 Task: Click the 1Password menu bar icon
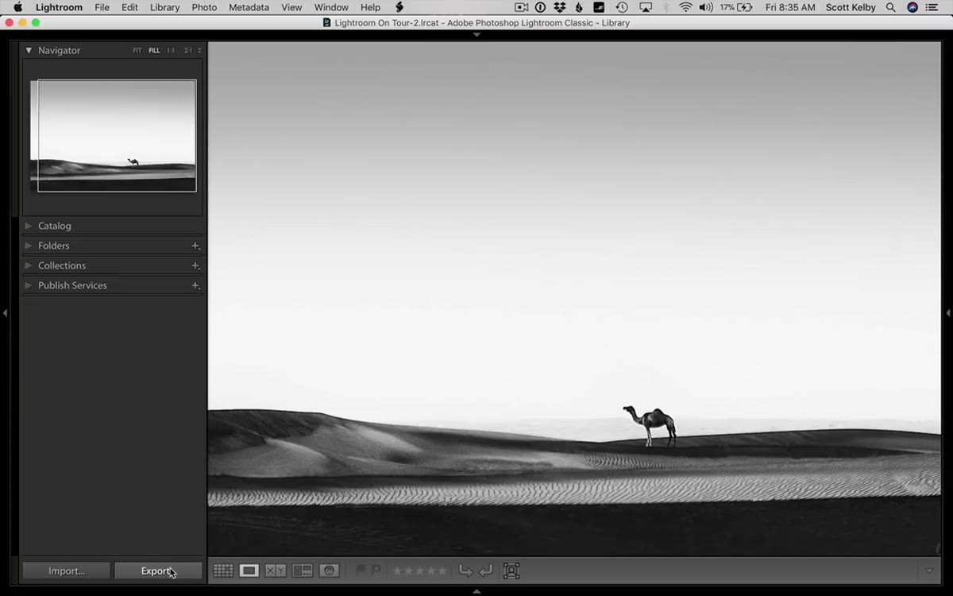(541, 7)
